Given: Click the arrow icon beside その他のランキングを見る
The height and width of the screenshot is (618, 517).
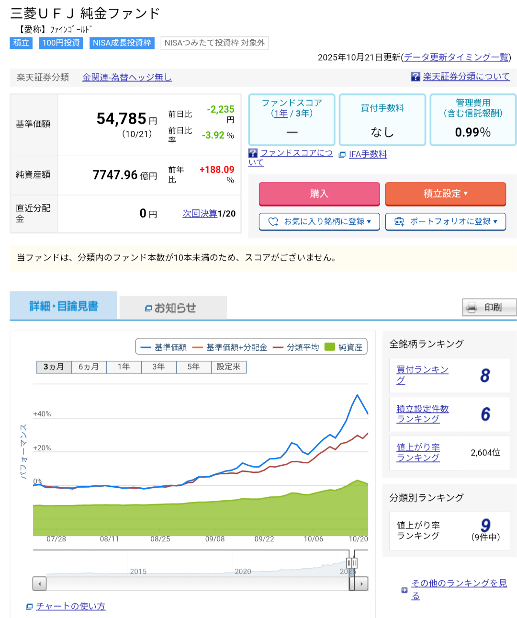Looking at the screenshot, I should point(405,590).
